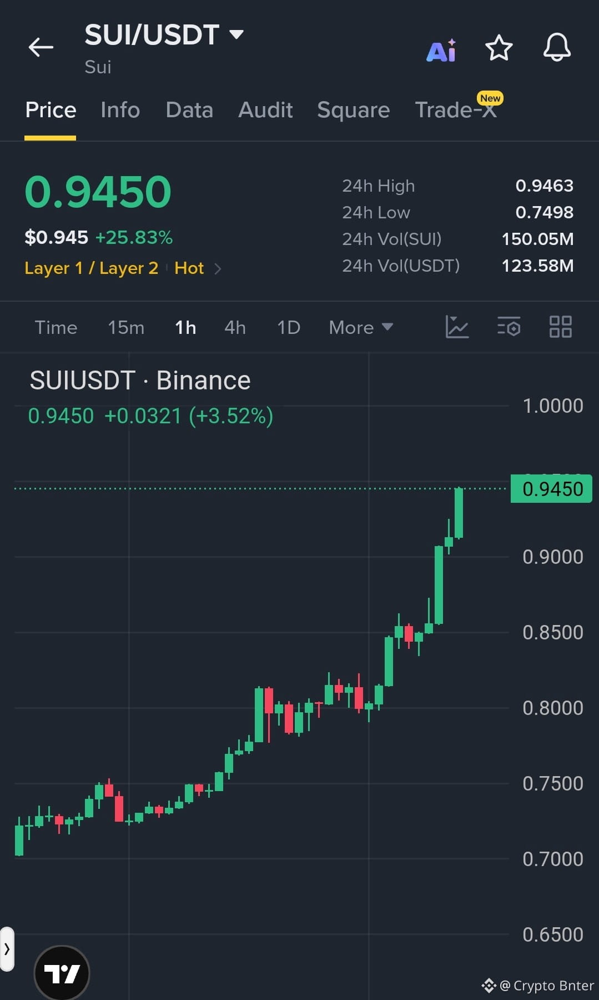Image resolution: width=599 pixels, height=1000 pixels.
Task: Click the SUIUSDT · Binance chart title
Action: pos(140,381)
